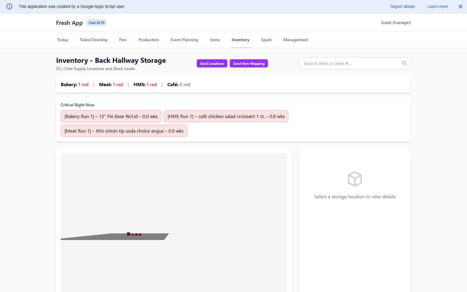The height and width of the screenshot is (292, 467).
Task: Select a red bin marker on the storage map
Action: [x=128, y=234]
